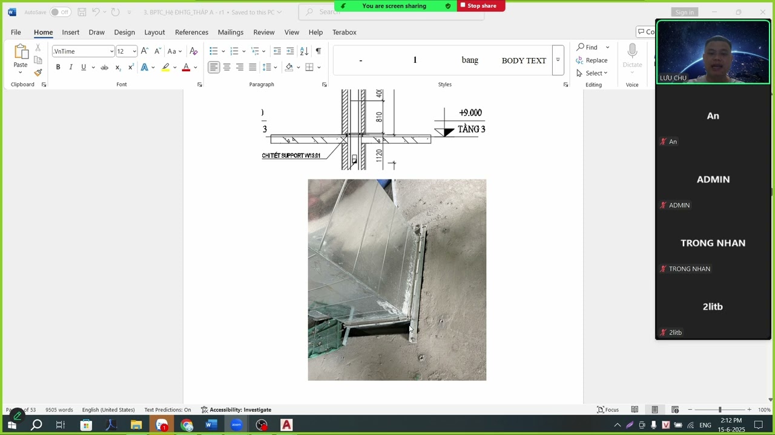775x435 pixels.
Task: Click the Copy icon
Action: pos(38,60)
